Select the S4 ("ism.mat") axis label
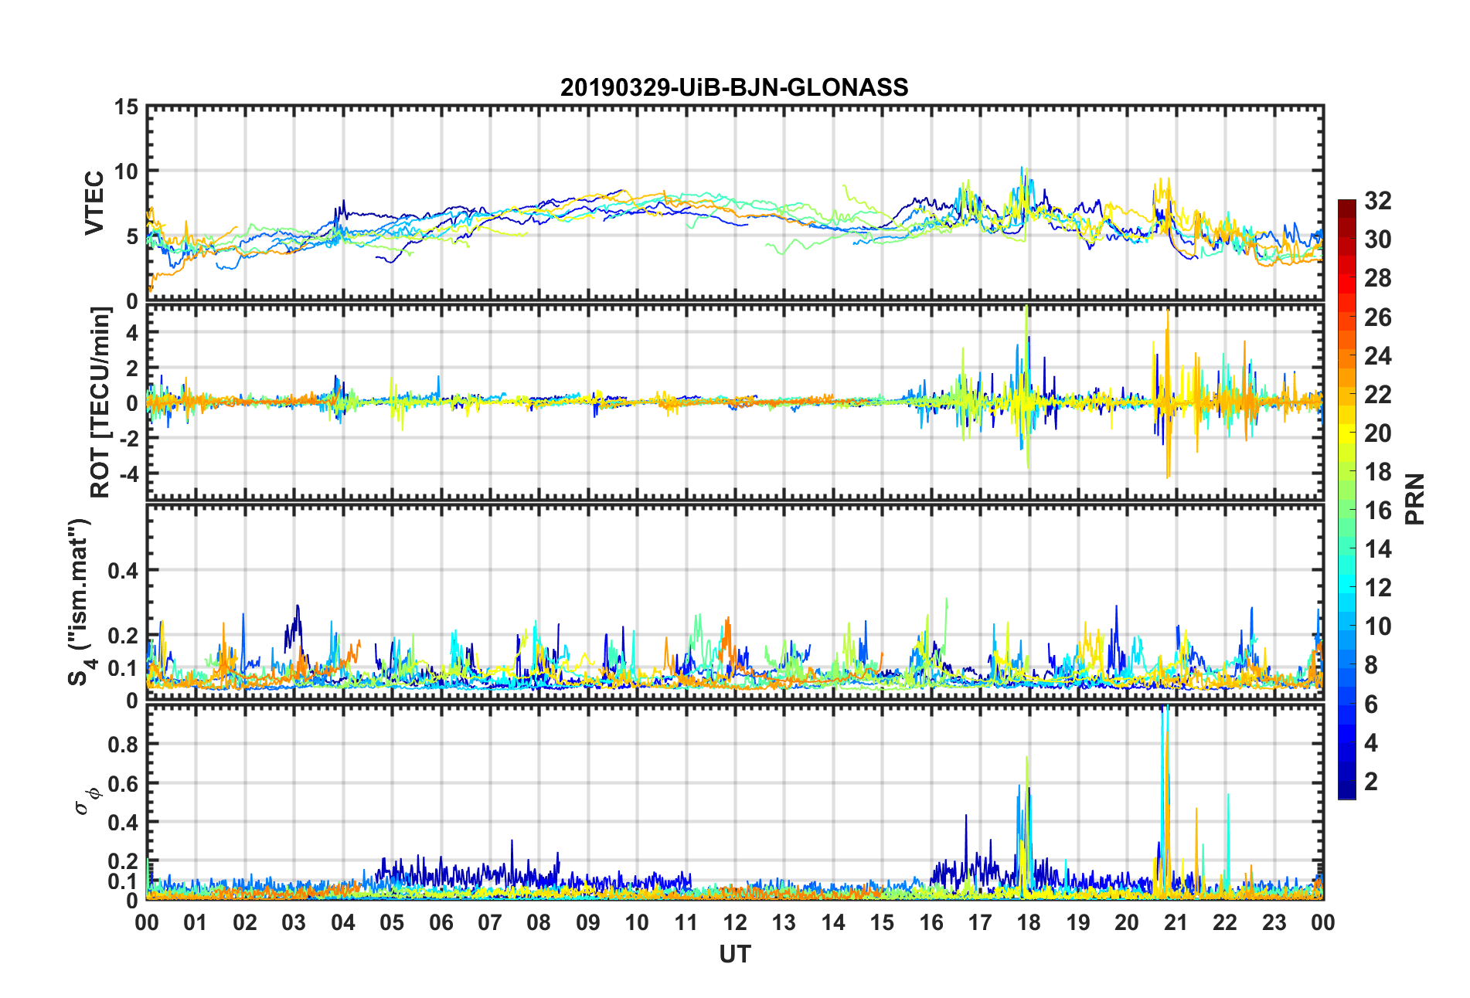Image resolution: width=1470 pixels, height=998 pixels. click(80, 602)
